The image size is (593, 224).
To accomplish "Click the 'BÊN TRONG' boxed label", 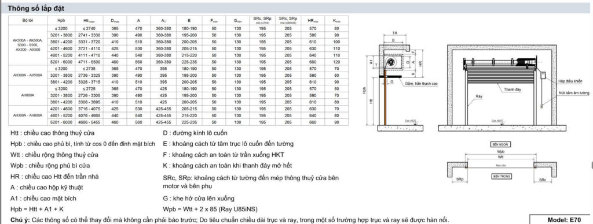I will [x=501, y=176].
